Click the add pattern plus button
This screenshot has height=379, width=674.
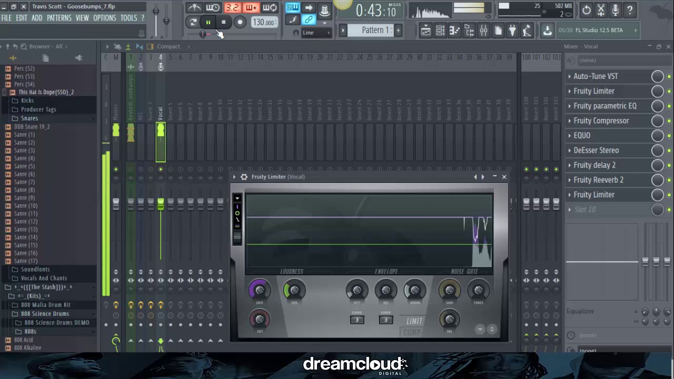[x=398, y=31]
